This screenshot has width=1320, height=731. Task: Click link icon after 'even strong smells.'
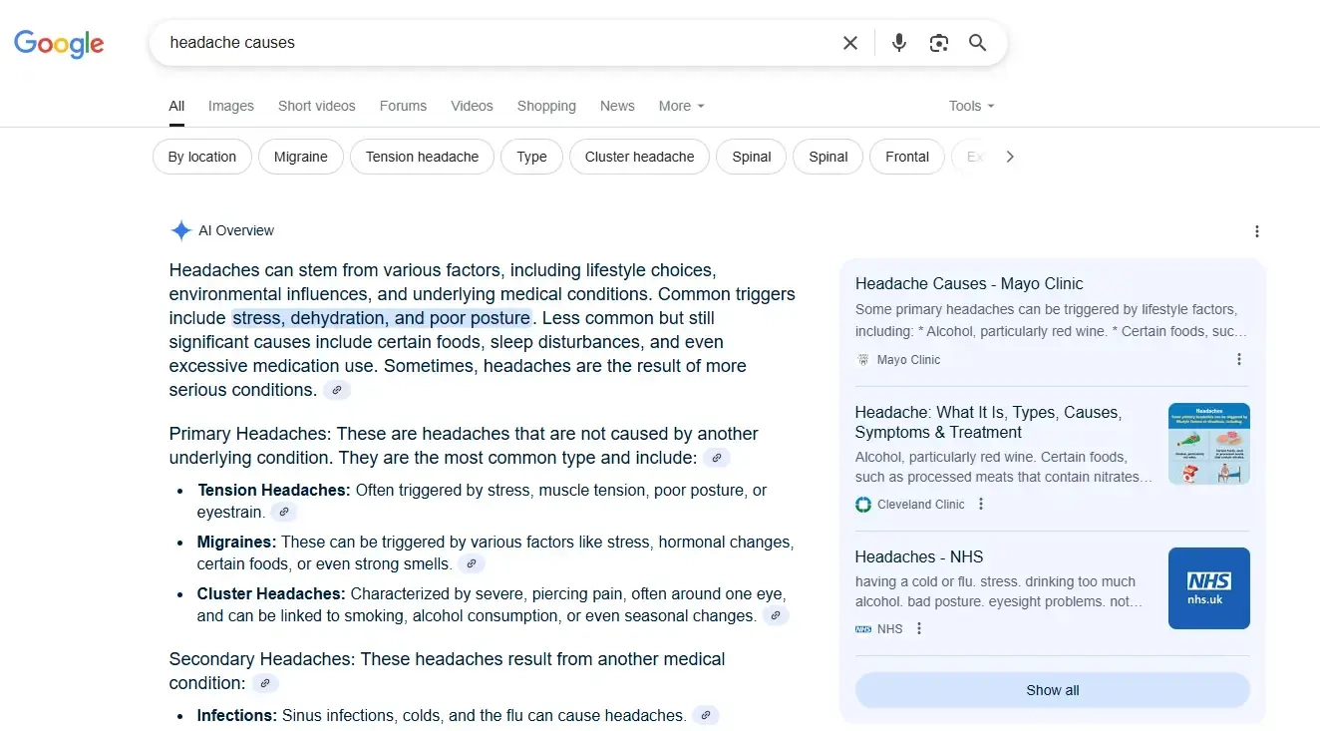(x=472, y=563)
